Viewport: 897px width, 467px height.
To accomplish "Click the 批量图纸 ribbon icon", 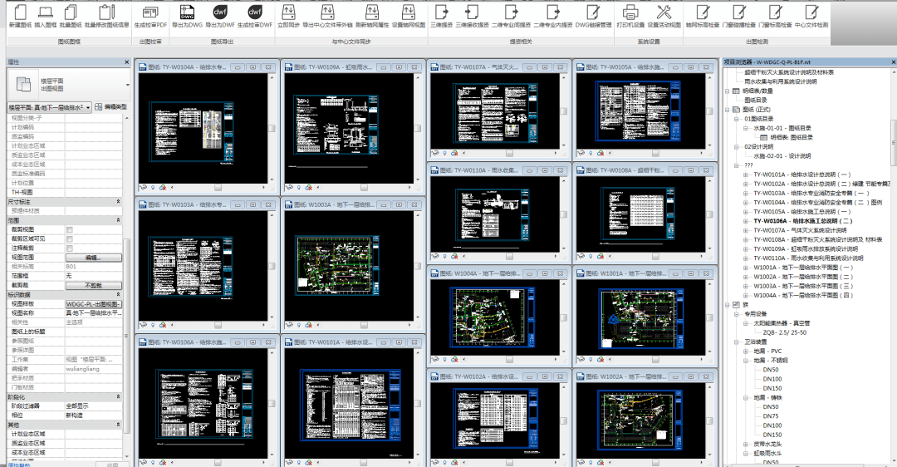I will click(71, 16).
